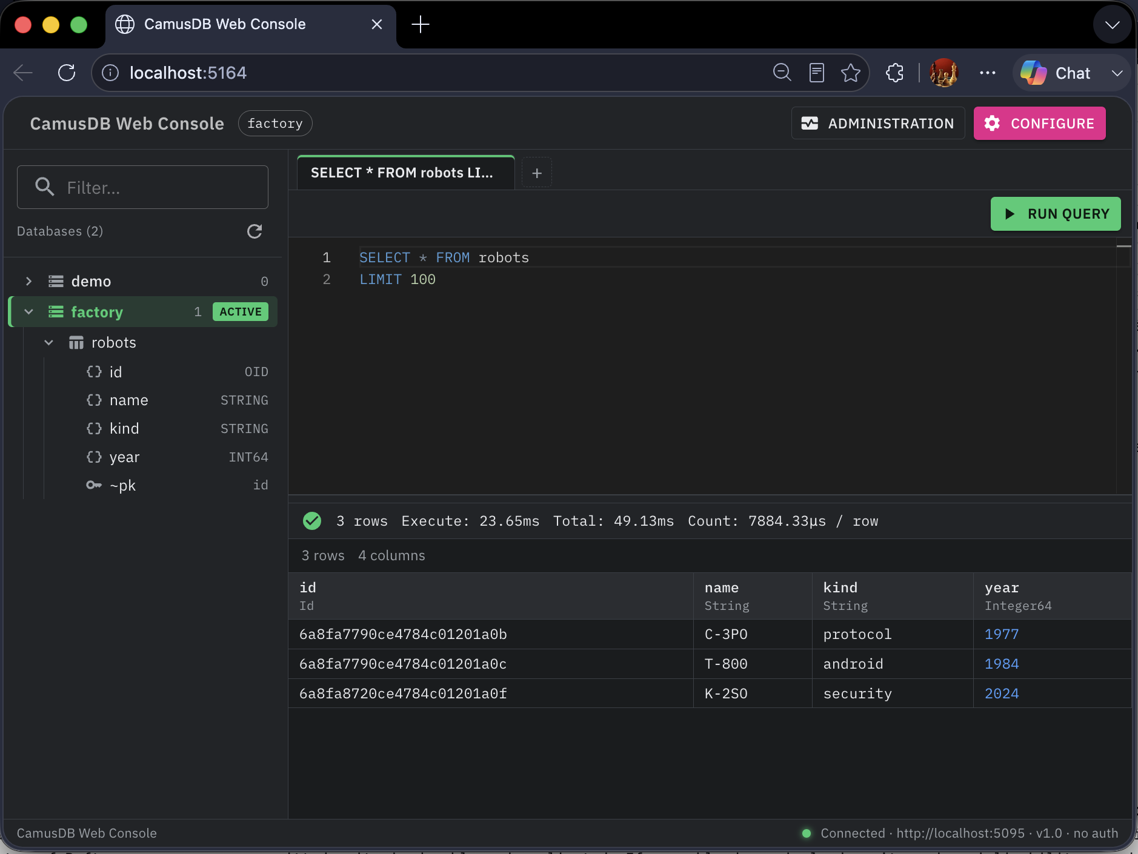Click the Copilot Chat icon
Viewport: 1138px width, 854px height.
tap(1033, 73)
